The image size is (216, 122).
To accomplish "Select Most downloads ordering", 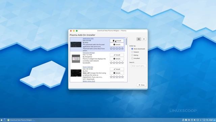I will click(138, 49).
